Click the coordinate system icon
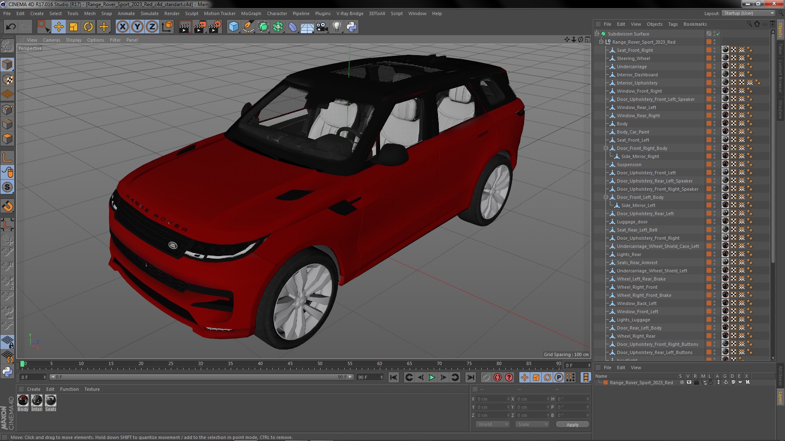Viewport: 785px width, 441px height. 167,27
